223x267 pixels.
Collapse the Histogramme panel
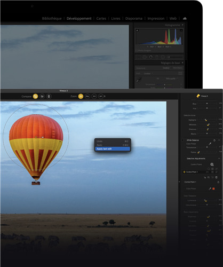[x=182, y=25]
